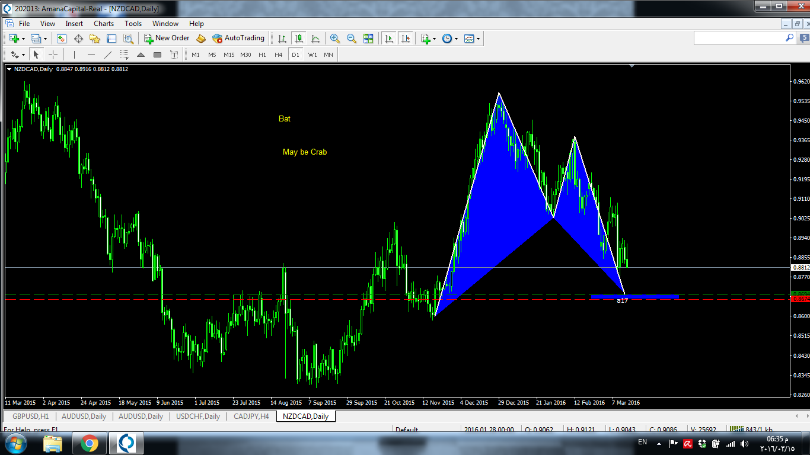Select the Fibonacci Retracement tool
Screen dimensions: 810x455
coord(124,55)
